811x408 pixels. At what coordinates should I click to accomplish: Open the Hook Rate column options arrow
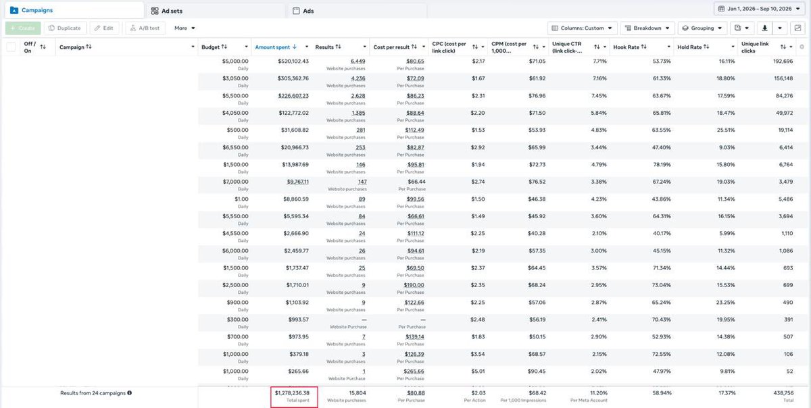pos(668,47)
